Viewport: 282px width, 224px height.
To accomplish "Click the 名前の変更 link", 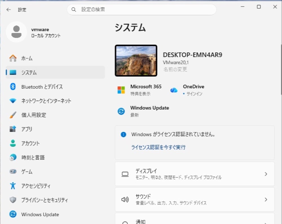I will 175,69.
